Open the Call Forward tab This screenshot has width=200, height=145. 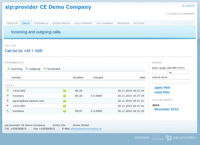pos(83,23)
